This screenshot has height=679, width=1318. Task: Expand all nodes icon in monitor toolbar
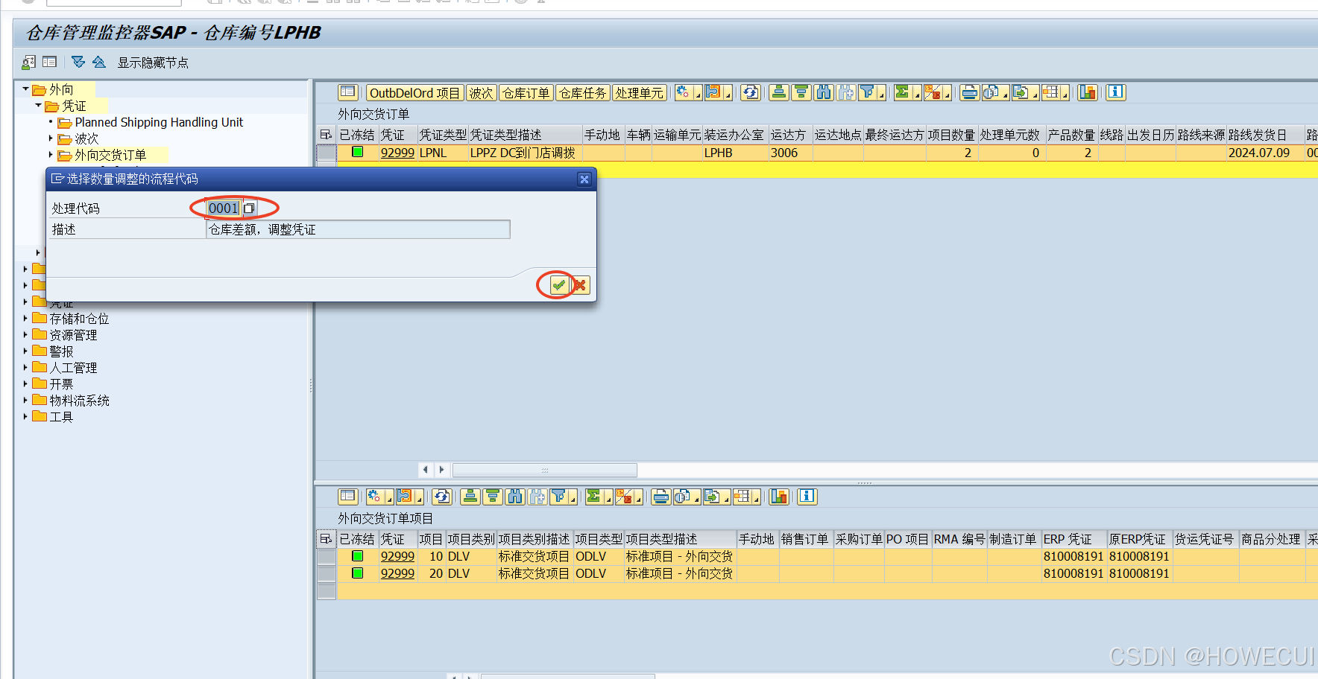coord(78,62)
